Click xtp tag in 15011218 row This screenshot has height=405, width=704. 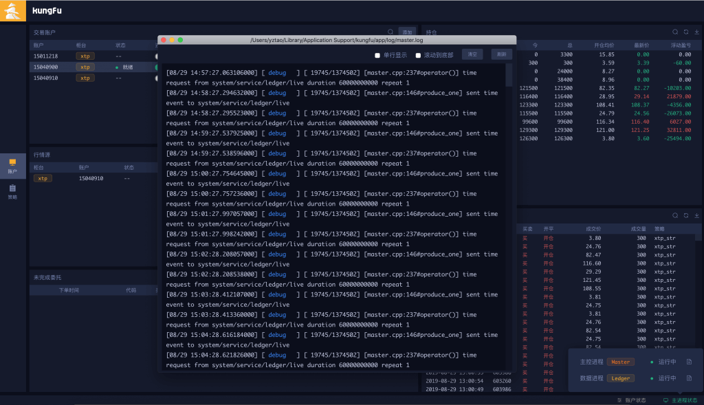[x=85, y=56]
